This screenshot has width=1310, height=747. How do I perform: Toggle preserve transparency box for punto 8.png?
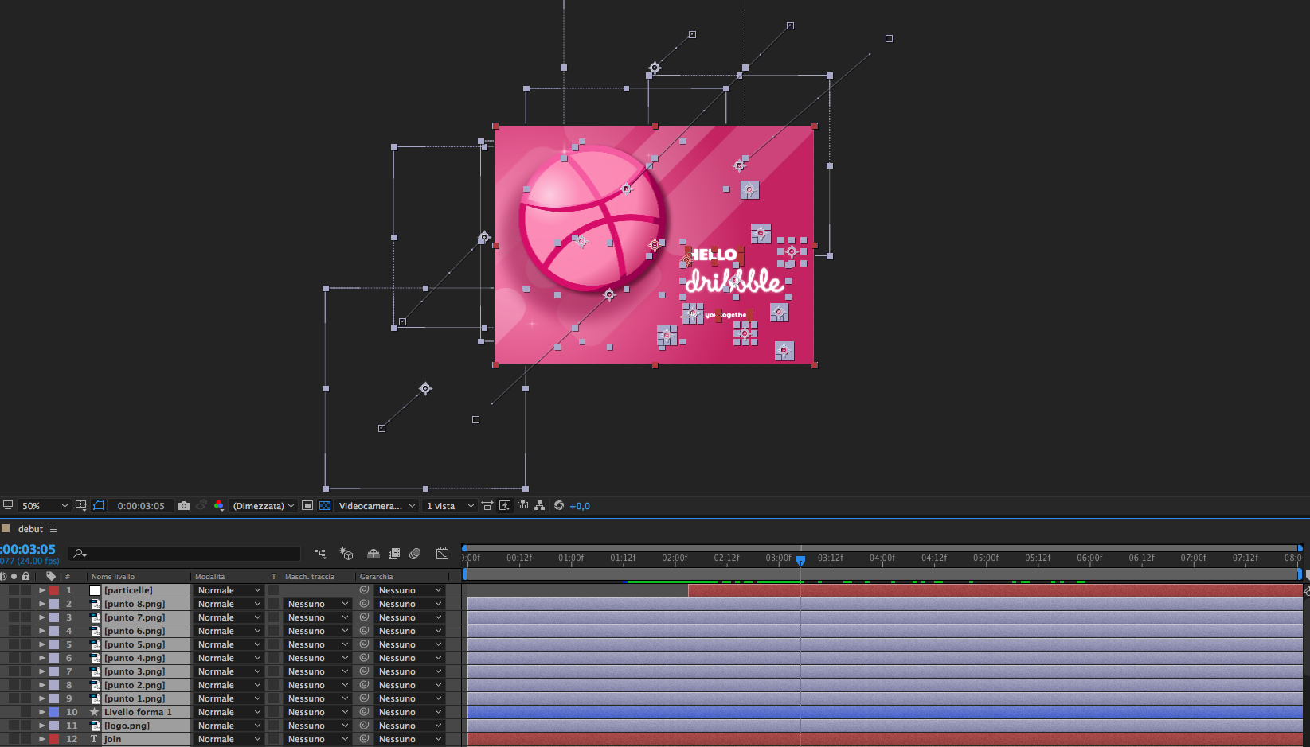click(x=274, y=604)
